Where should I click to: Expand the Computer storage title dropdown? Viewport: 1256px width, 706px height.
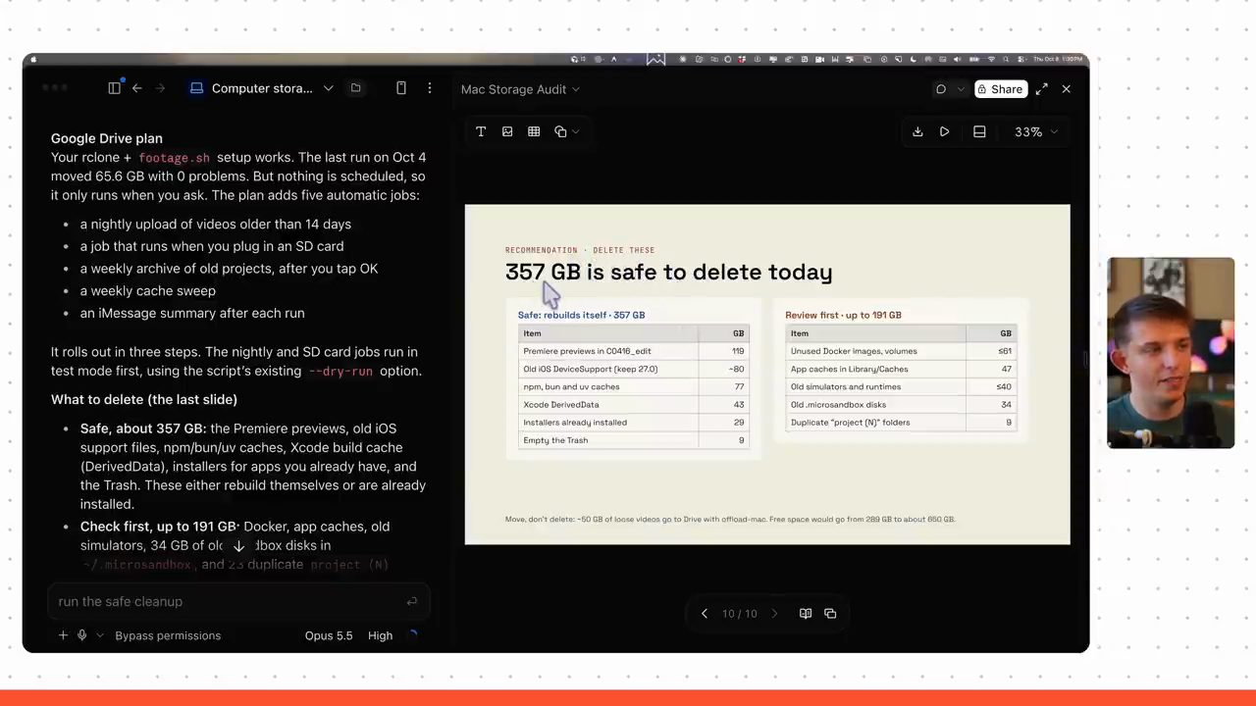point(329,88)
